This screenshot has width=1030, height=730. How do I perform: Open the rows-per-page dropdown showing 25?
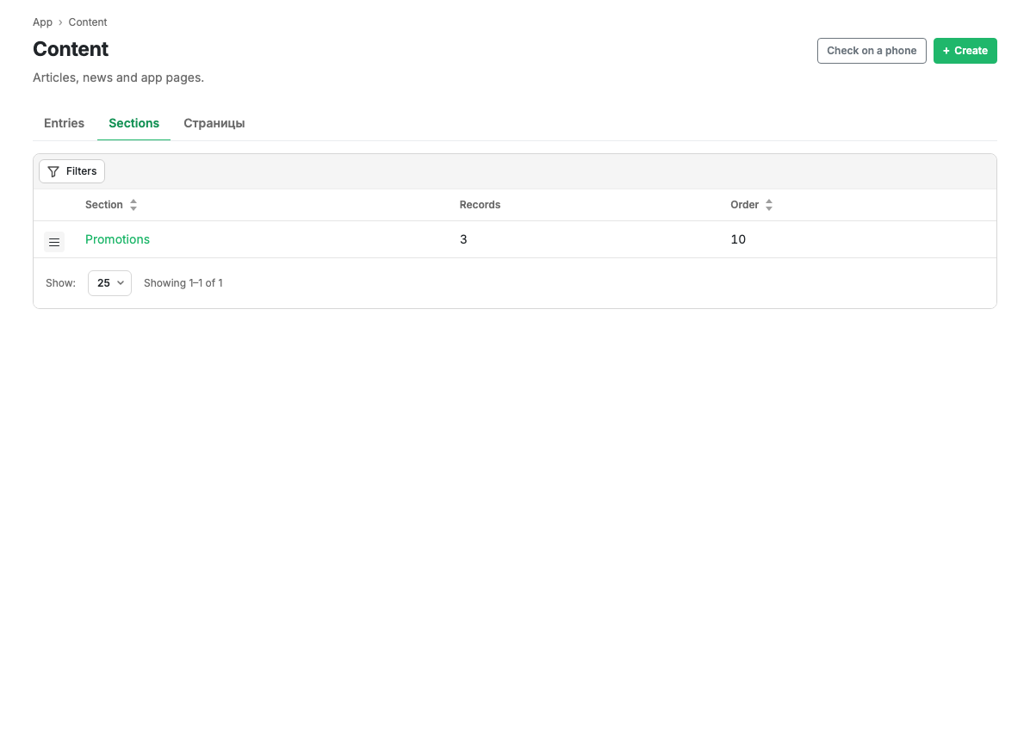tap(109, 283)
